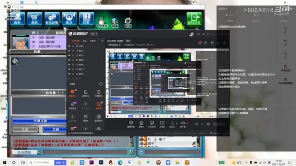This screenshot has width=296, height=166.
Task: Open the orange 弹幕助手 tool icon
Action: pyautogui.click(x=73, y=93)
